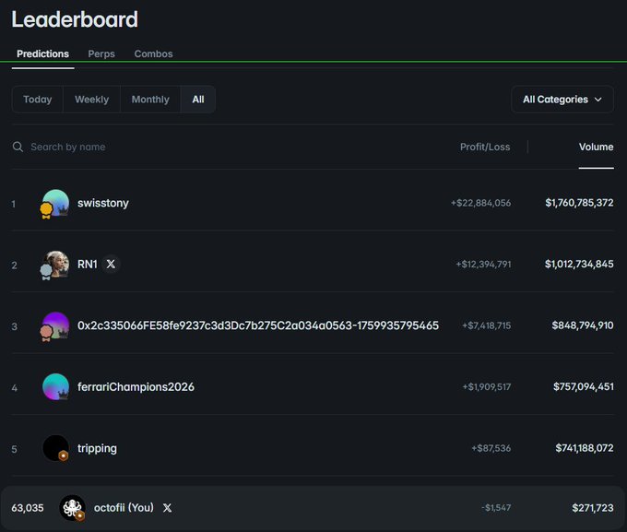Click ferrariChampions2026's avatar

[x=55, y=387]
